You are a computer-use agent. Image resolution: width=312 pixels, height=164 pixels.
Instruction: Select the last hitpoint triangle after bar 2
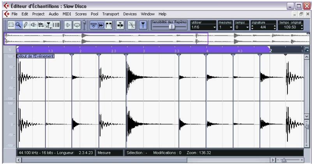(x=286, y=55)
